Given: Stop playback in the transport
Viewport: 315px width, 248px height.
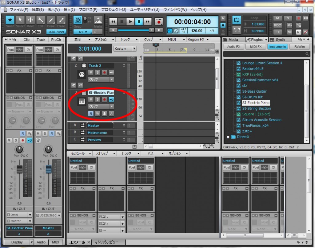Looking at the screenshot, I should click(x=122, y=21).
